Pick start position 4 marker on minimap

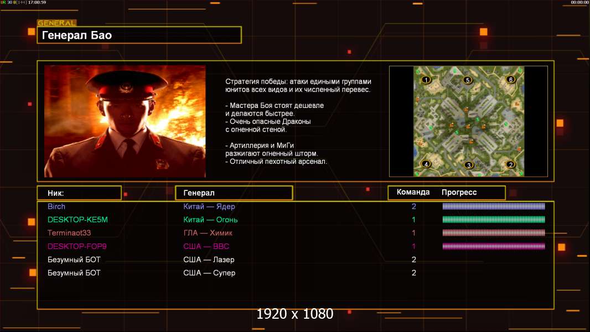[x=426, y=164]
